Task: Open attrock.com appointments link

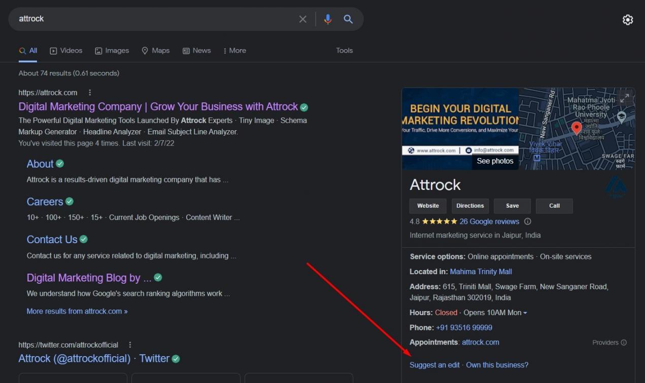Action: tap(480, 342)
